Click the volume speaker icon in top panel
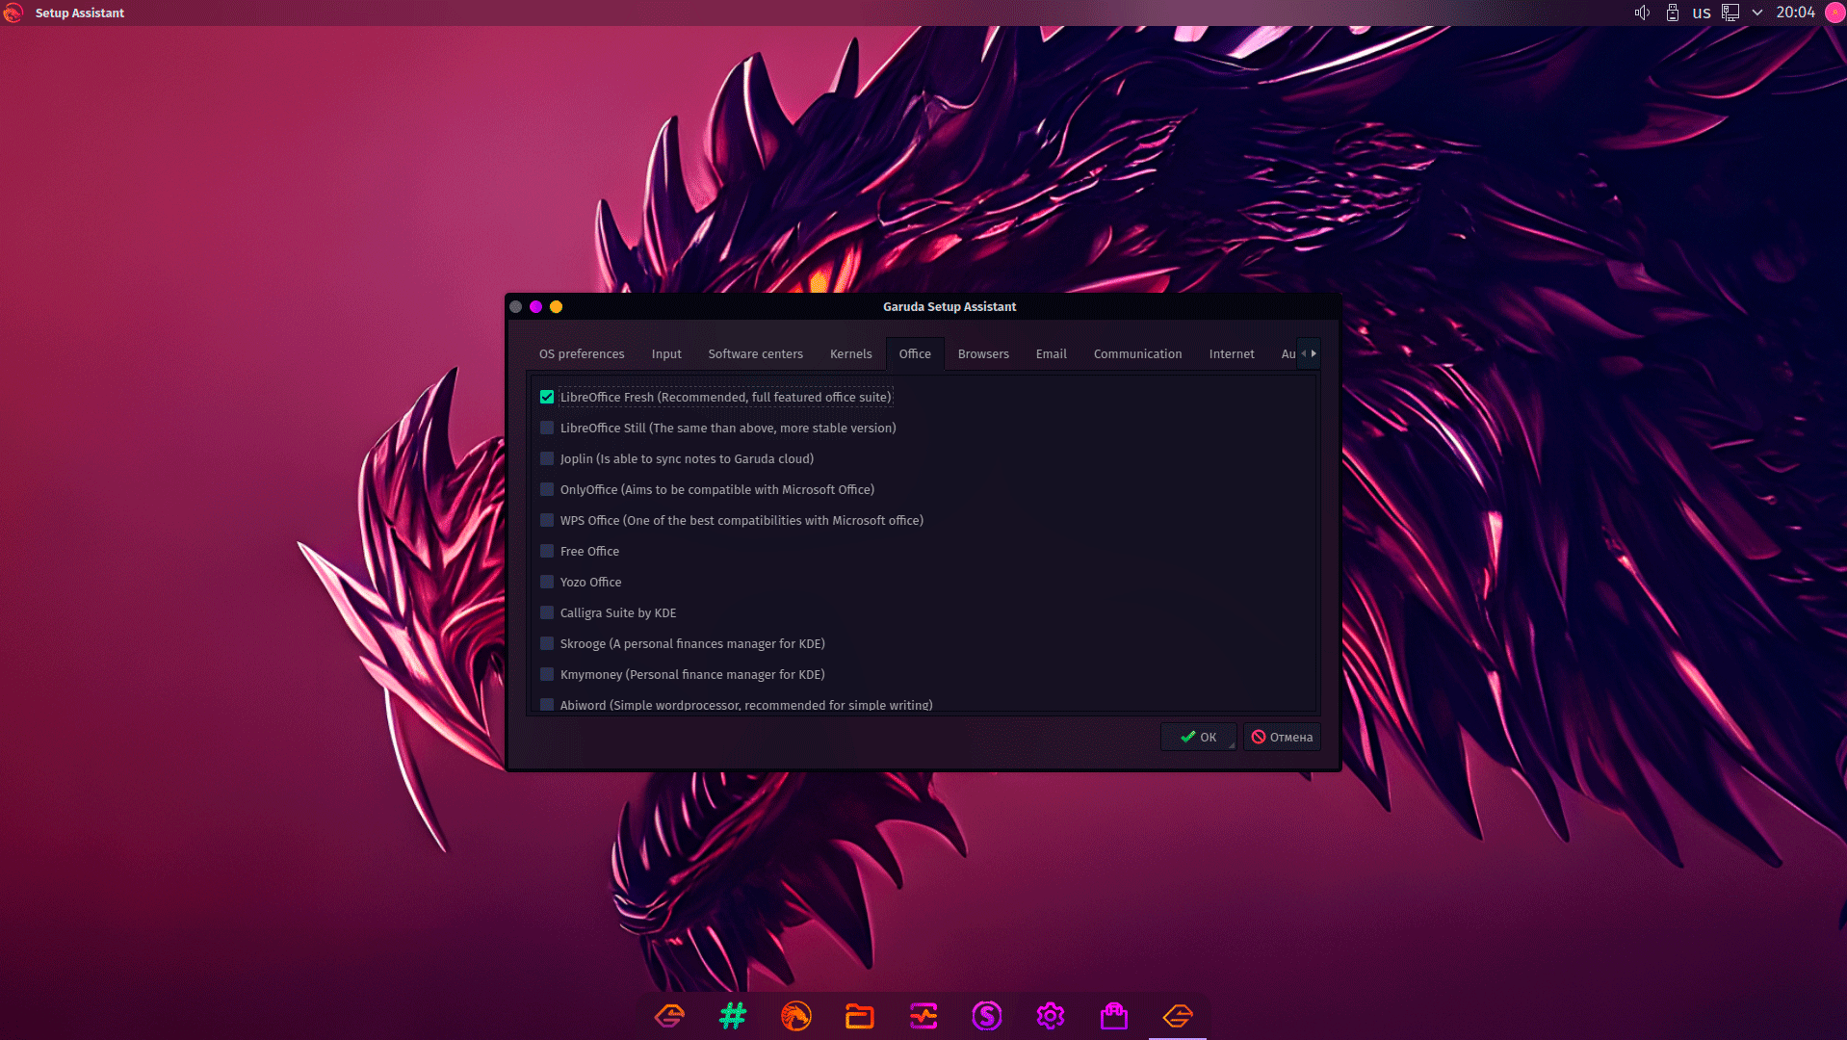This screenshot has height=1040, width=1847. (x=1642, y=13)
